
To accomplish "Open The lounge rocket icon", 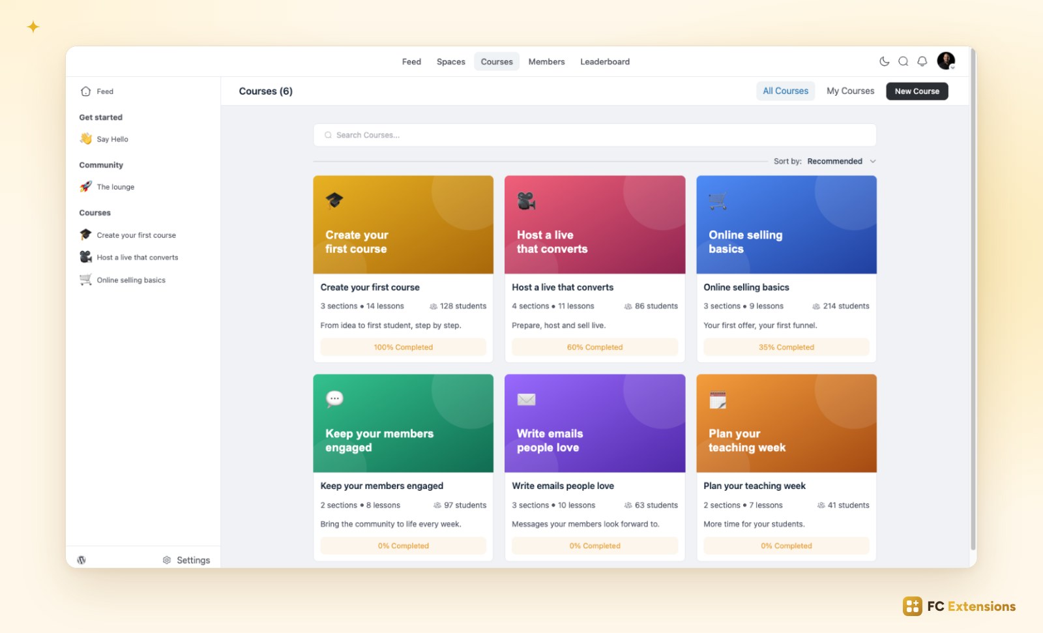I will tap(86, 186).
